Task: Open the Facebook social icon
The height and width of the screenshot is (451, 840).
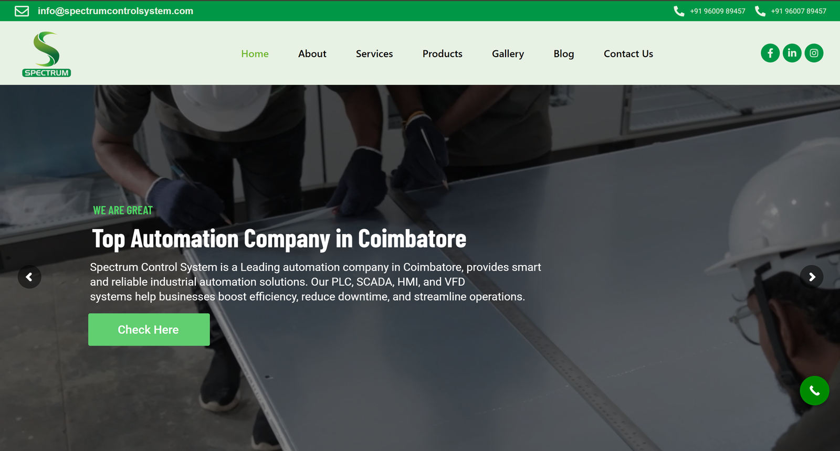Action: coord(770,53)
